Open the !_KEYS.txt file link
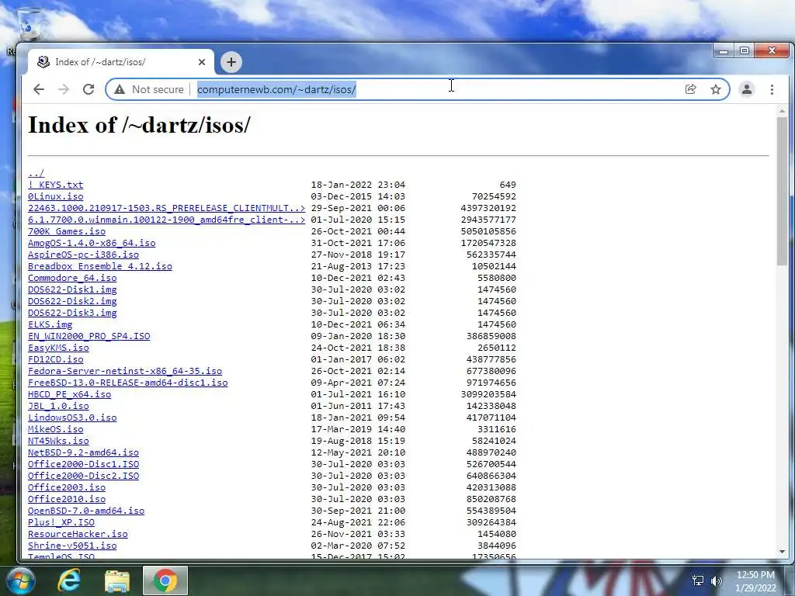 [x=55, y=185]
